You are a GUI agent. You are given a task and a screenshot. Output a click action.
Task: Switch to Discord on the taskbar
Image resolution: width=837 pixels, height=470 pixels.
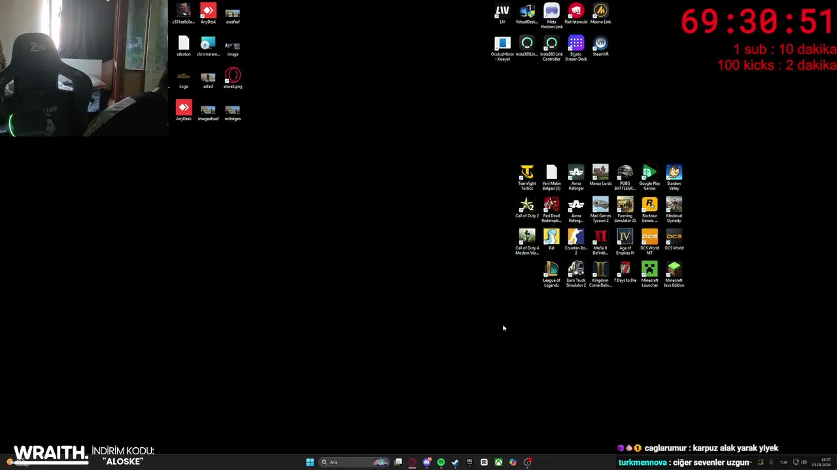426,462
